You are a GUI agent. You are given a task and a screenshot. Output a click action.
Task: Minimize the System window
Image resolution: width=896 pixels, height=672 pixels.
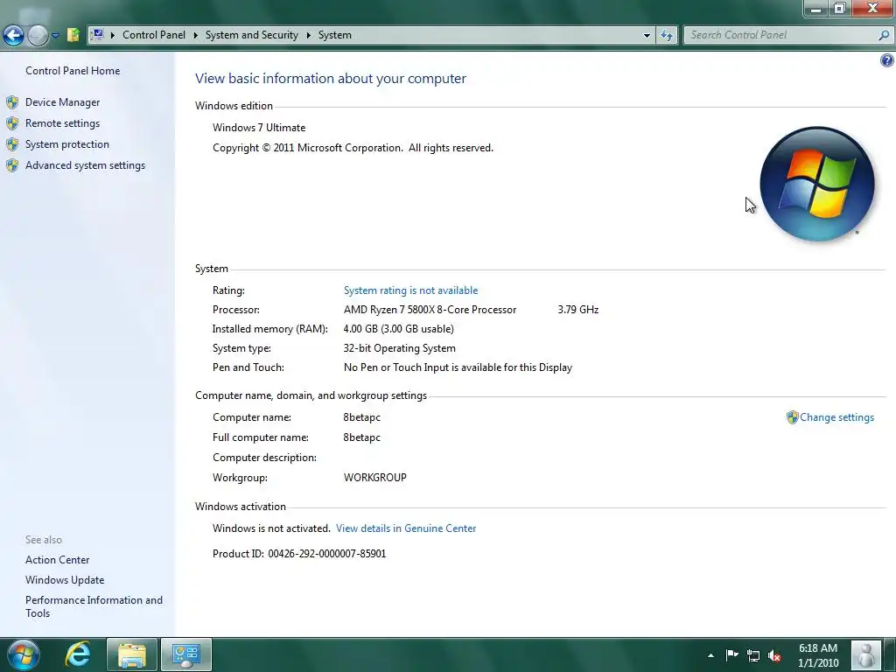[x=815, y=9]
